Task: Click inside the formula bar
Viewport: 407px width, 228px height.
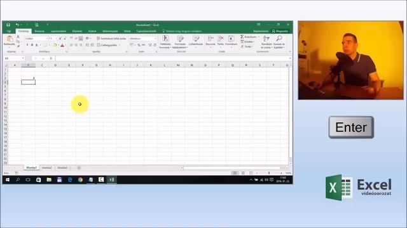Action: coord(172,58)
